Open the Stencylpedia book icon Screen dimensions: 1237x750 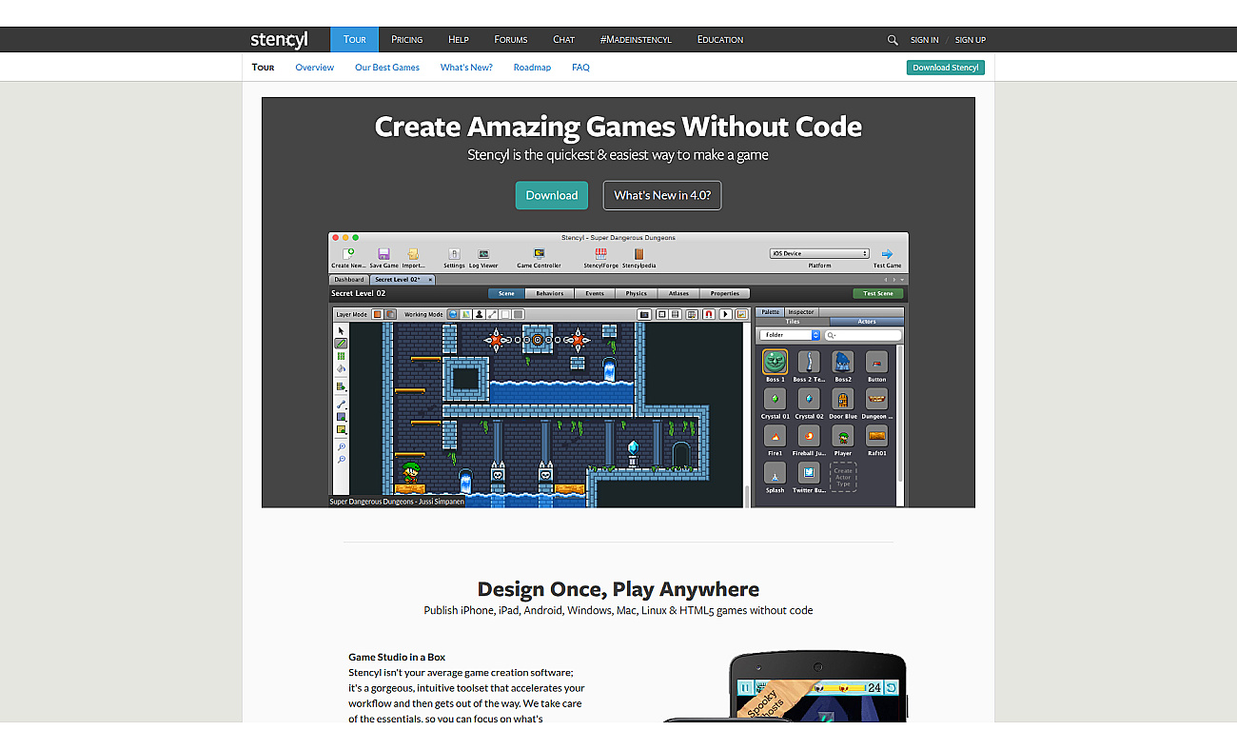pyautogui.click(x=638, y=254)
